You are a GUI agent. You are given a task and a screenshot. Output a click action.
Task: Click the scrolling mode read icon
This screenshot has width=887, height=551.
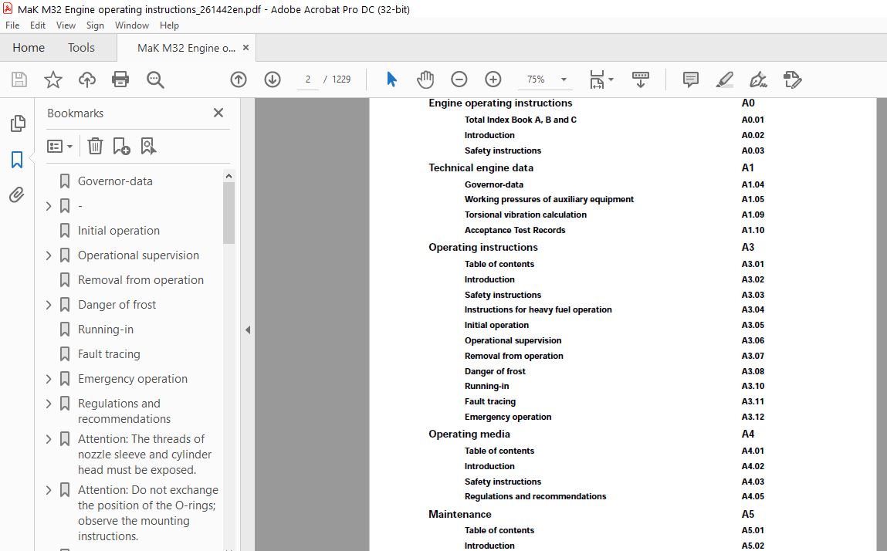point(641,79)
